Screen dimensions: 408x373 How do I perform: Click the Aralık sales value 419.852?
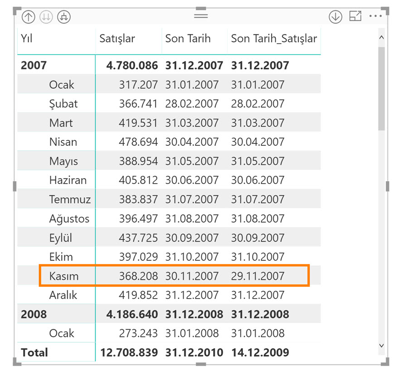pos(138,295)
